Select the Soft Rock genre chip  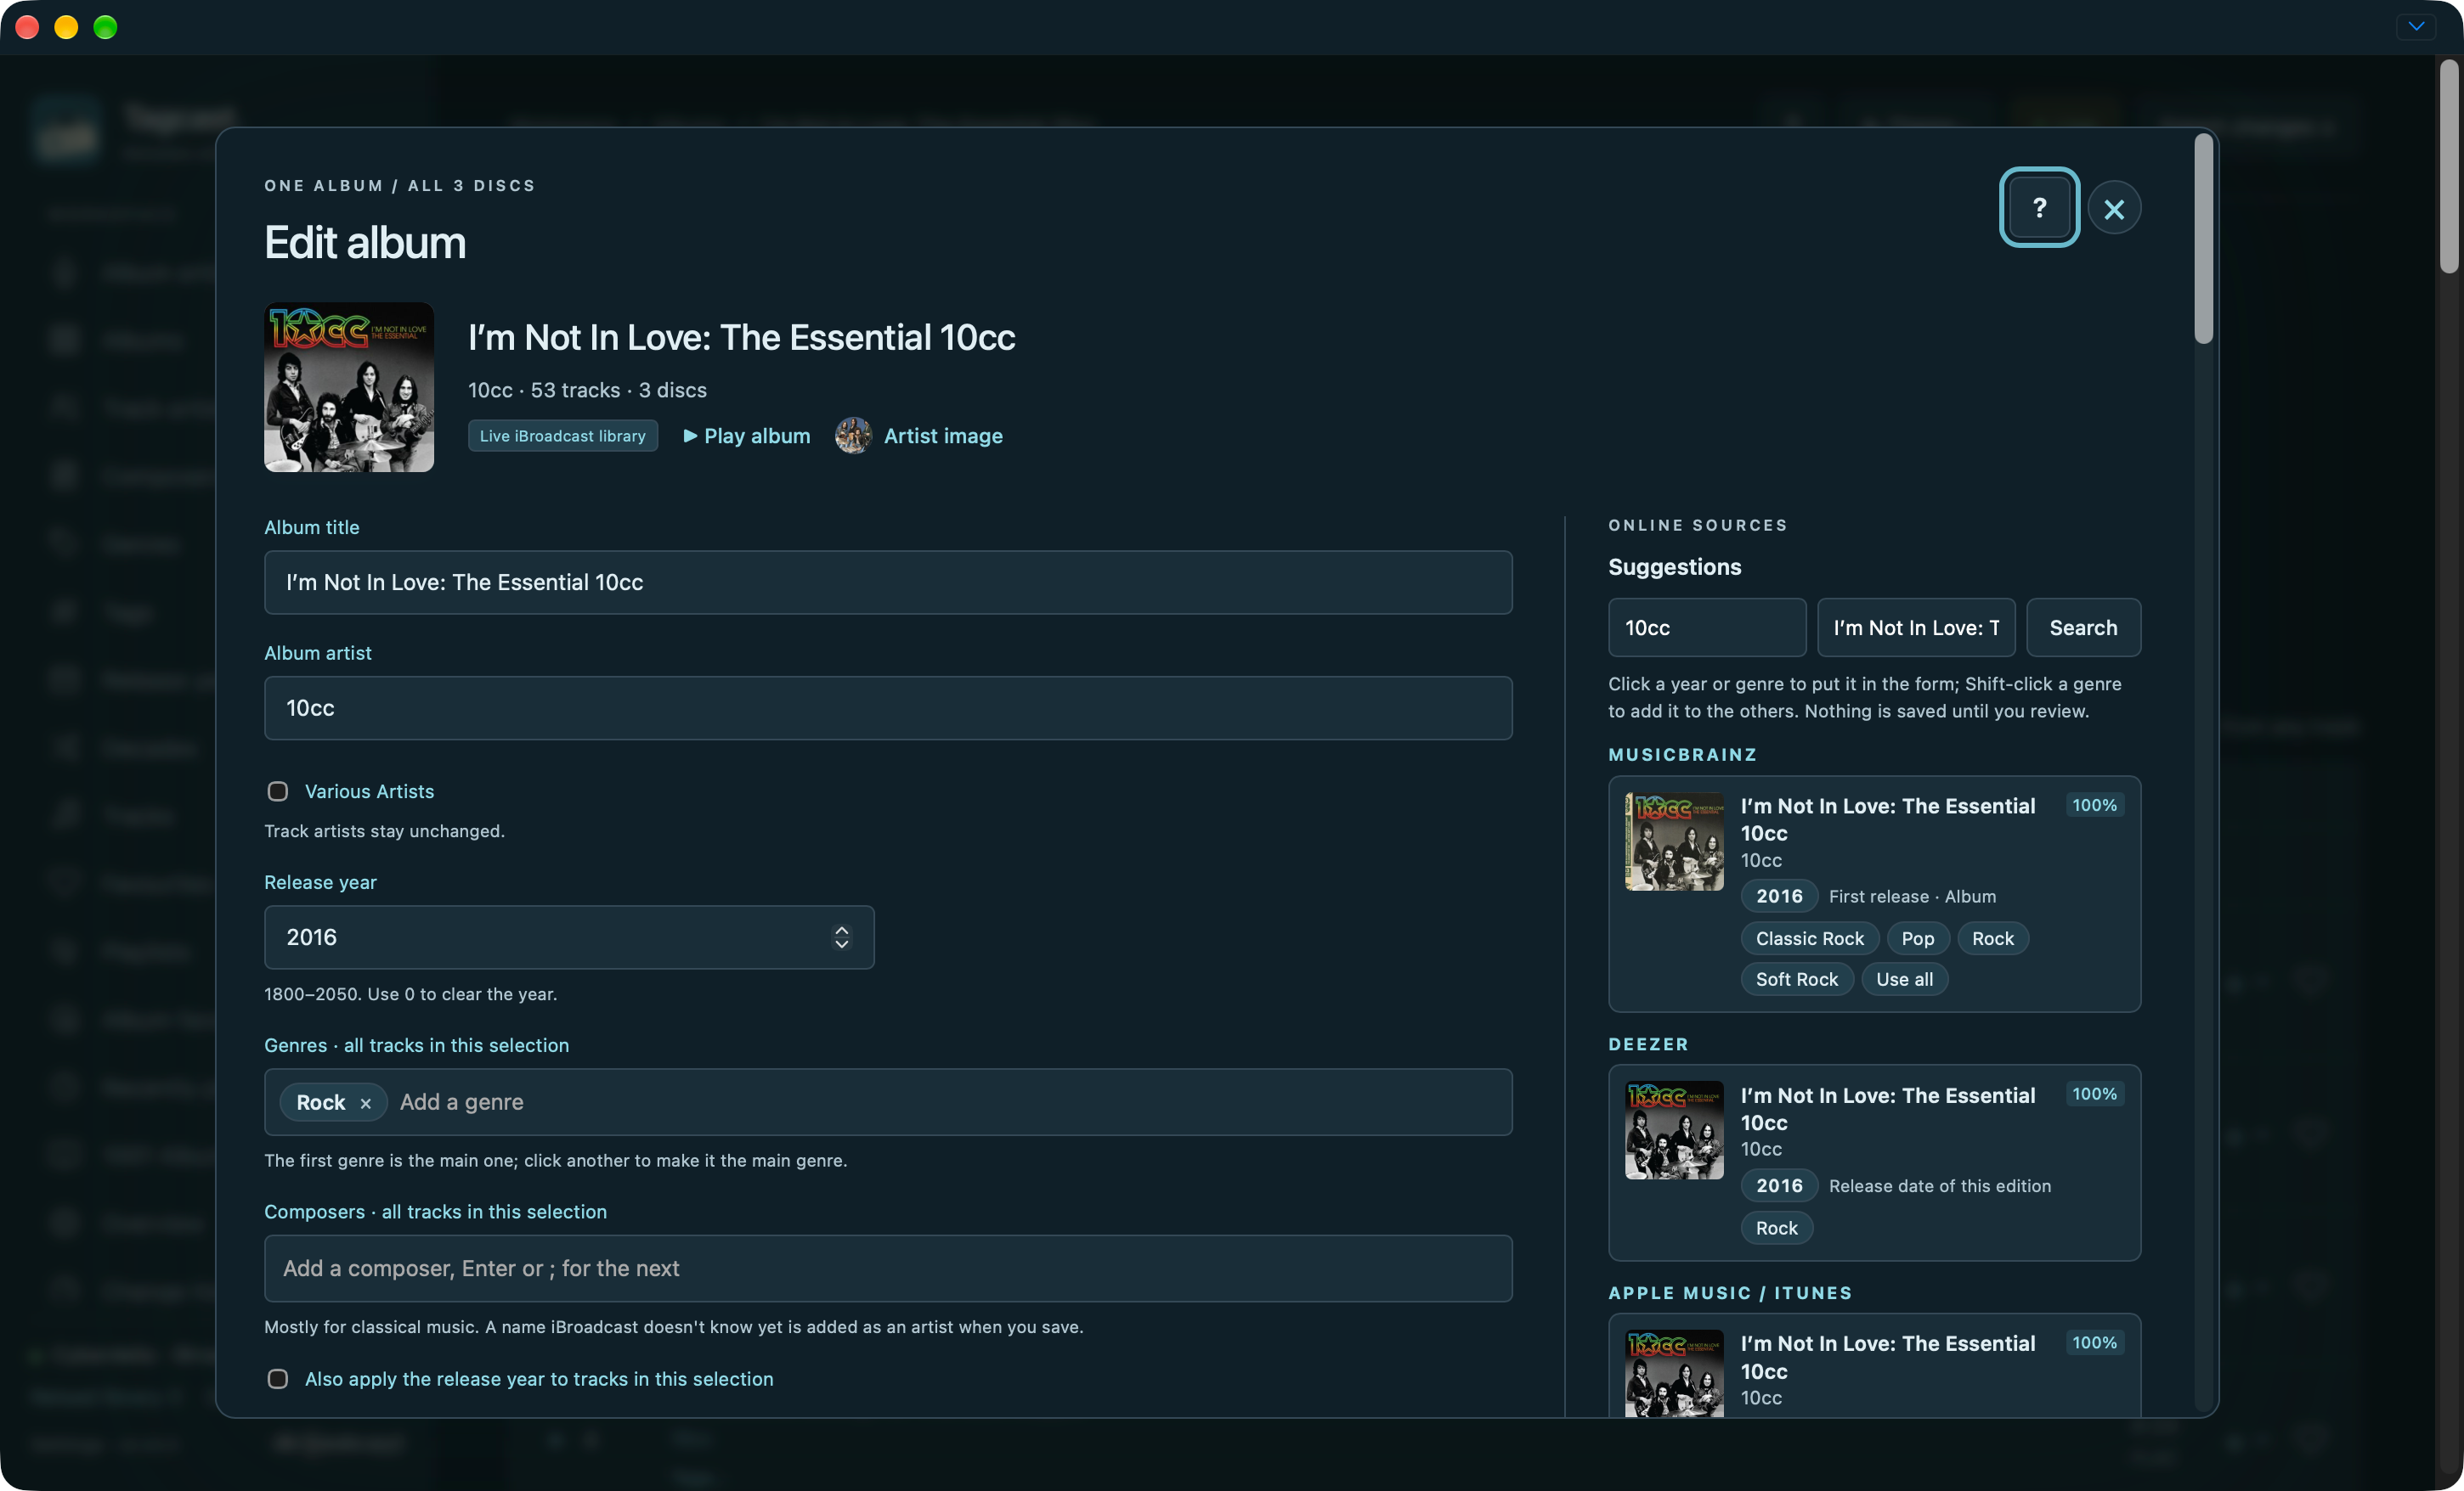(1796, 979)
